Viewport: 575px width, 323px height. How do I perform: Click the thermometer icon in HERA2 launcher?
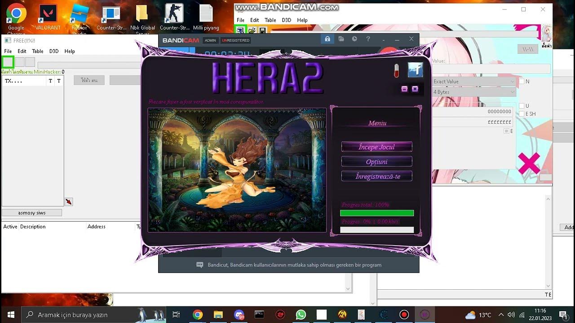pos(396,71)
